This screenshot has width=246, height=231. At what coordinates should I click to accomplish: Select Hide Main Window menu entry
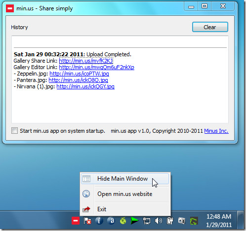coord(125,179)
